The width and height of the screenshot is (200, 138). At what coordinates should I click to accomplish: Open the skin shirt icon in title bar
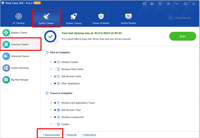click(160, 4)
